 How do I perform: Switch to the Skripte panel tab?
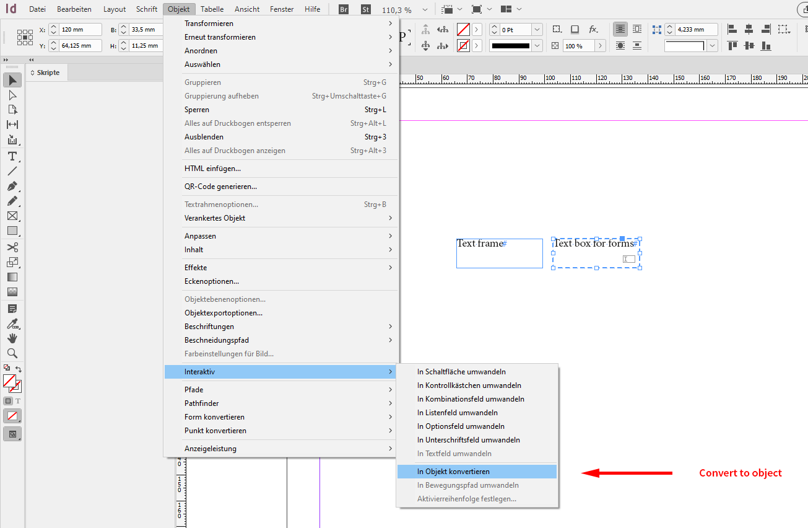tap(48, 73)
